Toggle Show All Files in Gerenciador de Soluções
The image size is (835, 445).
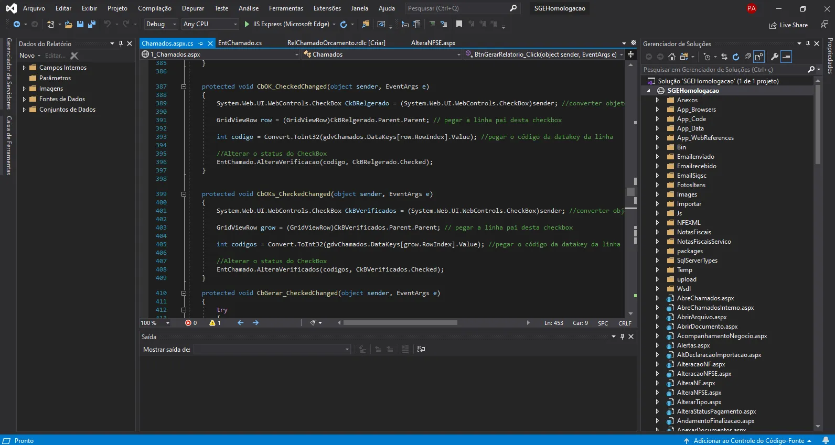coord(759,57)
